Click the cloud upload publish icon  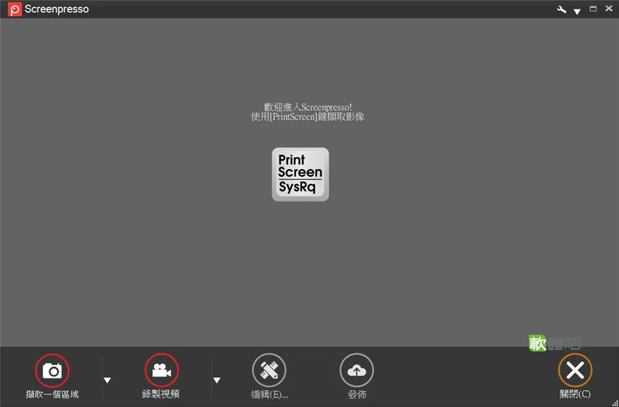[x=357, y=370]
